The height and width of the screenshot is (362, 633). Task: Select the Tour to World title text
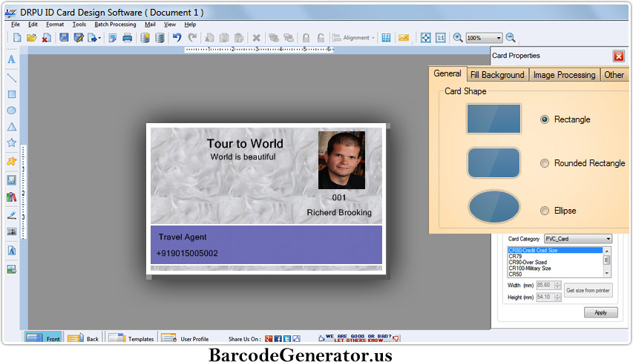pyautogui.click(x=245, y=144)
